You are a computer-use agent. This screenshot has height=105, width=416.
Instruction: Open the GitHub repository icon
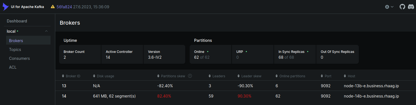click(x=402, y=7)
